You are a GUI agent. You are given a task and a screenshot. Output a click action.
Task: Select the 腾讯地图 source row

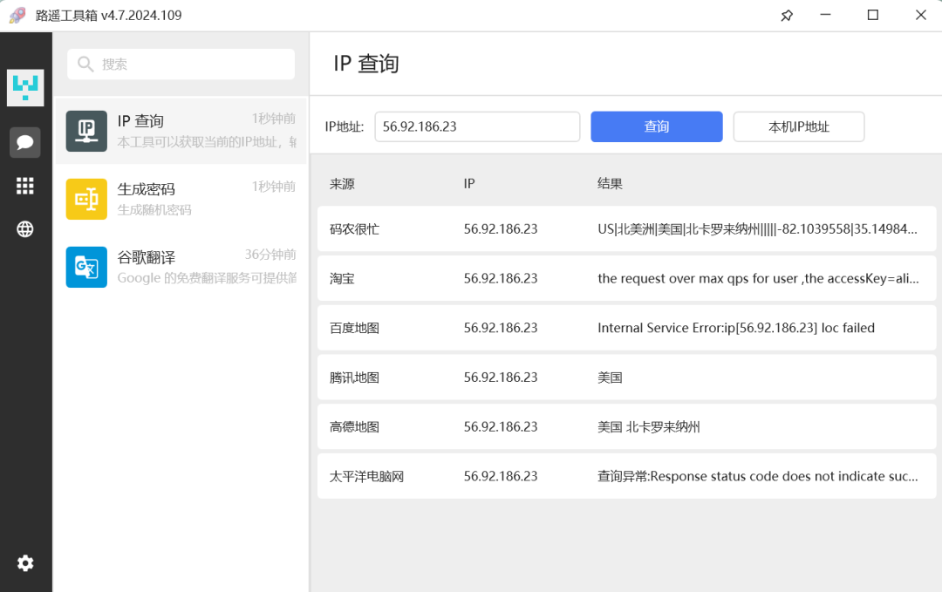click(626, 377)
